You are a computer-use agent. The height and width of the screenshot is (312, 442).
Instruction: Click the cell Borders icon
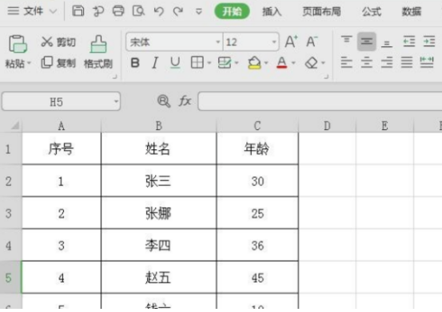point(197,62)
